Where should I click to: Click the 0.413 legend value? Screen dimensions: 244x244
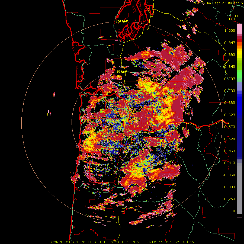230,163
